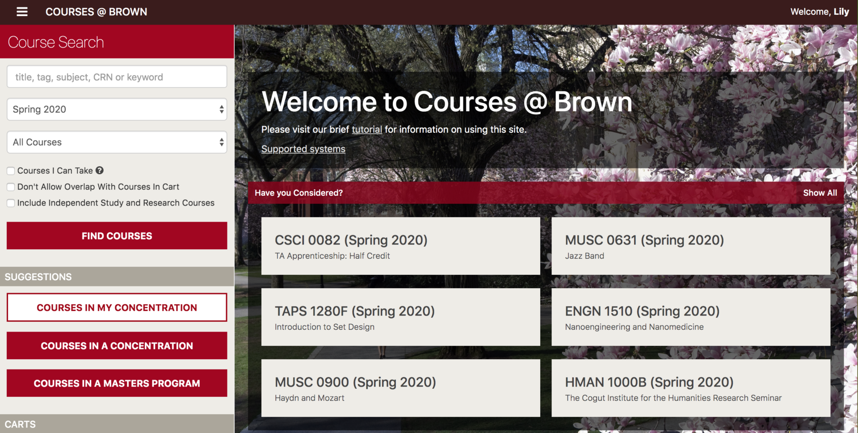Click Show All in Have you Considered
The image size is (858, 433).
click(820, 193)
